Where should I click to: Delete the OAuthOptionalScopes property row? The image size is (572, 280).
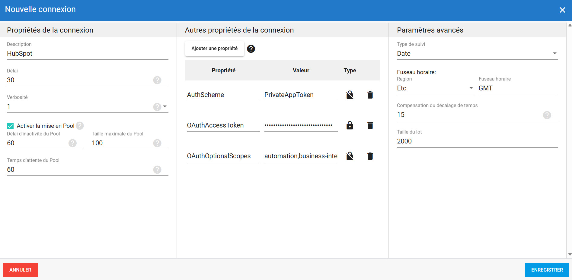pos(370,156)
